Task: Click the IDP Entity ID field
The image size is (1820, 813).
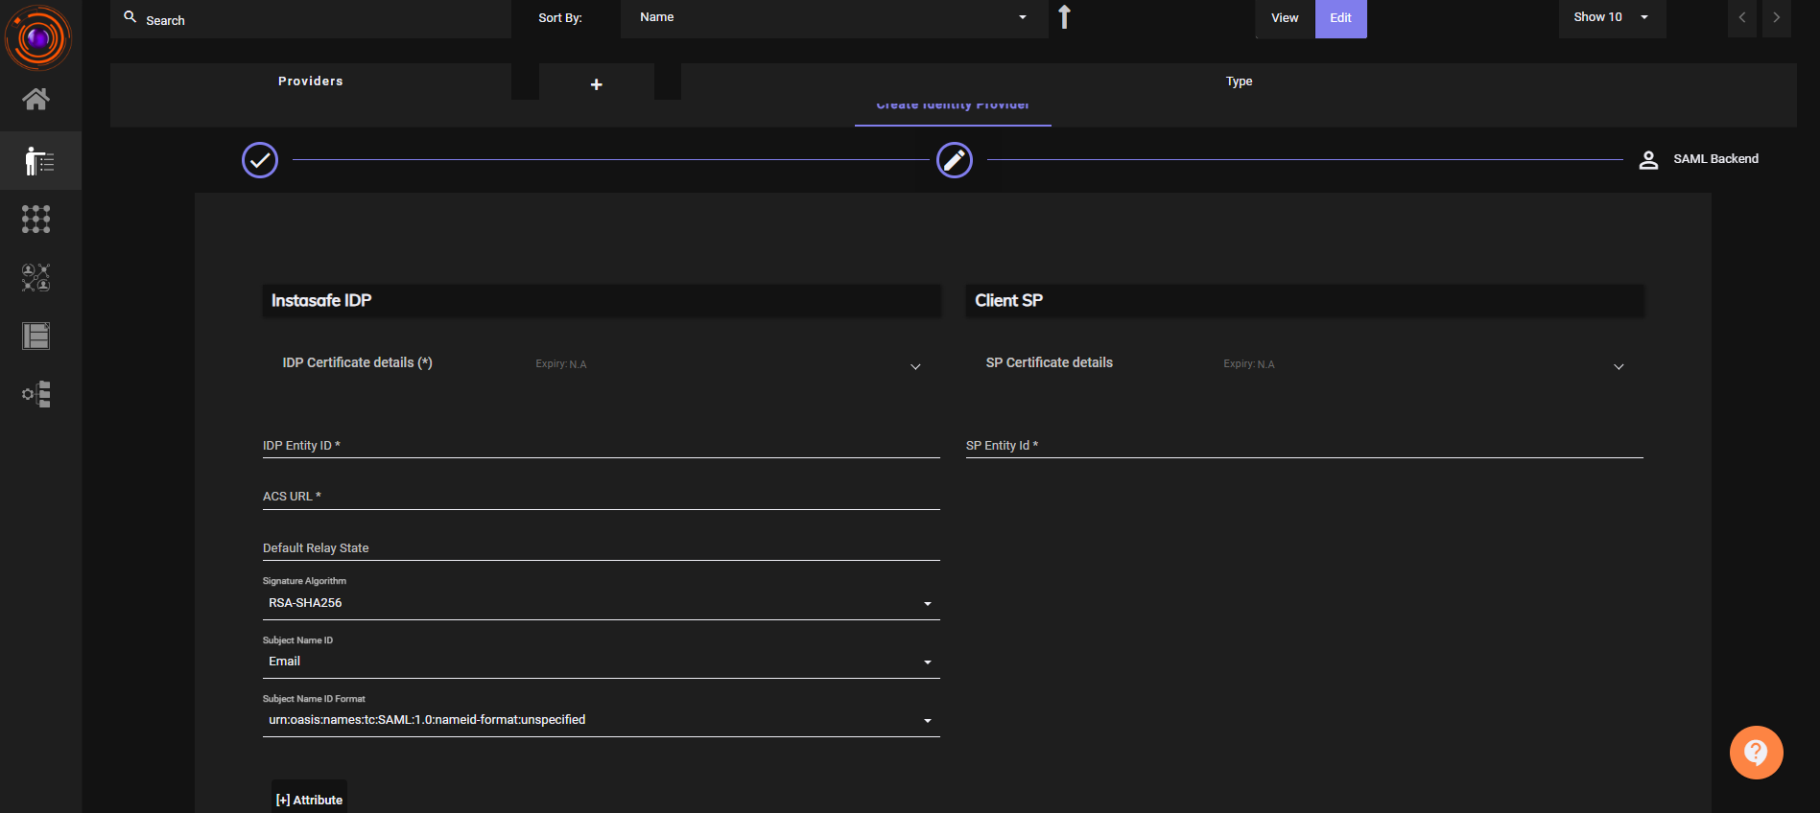Action: coord(602,446)
